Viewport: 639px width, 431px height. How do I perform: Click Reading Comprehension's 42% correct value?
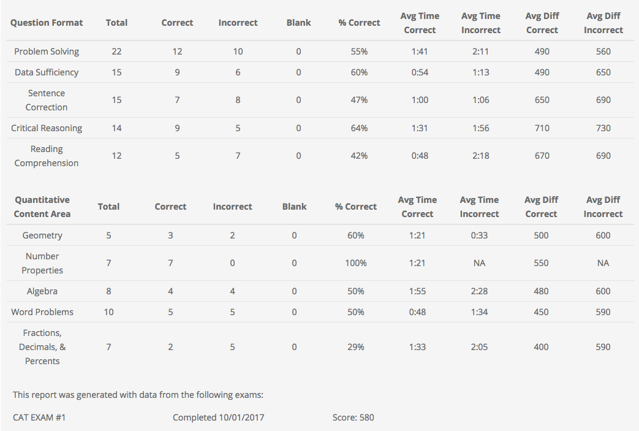pyautogui.click(x=359, y=156)
